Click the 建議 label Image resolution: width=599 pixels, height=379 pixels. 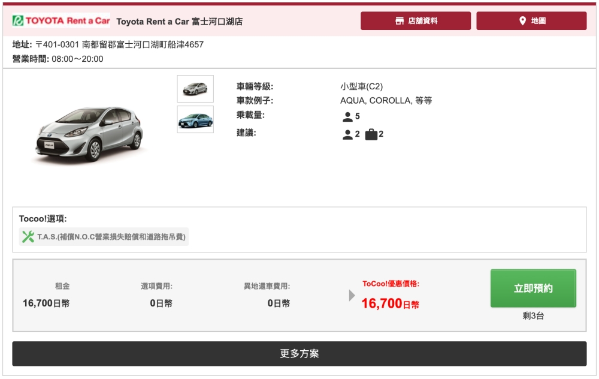coord(246,133)
